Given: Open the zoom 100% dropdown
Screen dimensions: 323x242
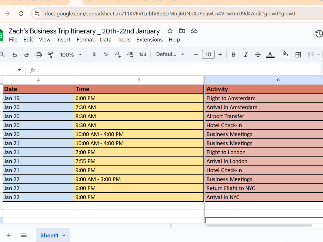Looking at the screenshot, I should point(71,55).
